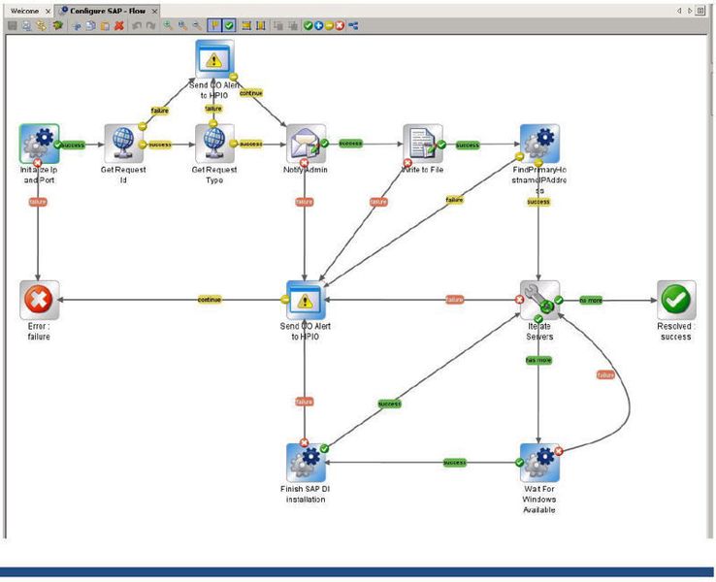
Task: Click the red X failure response icon in the toolbar
Action: pos(340,25)
